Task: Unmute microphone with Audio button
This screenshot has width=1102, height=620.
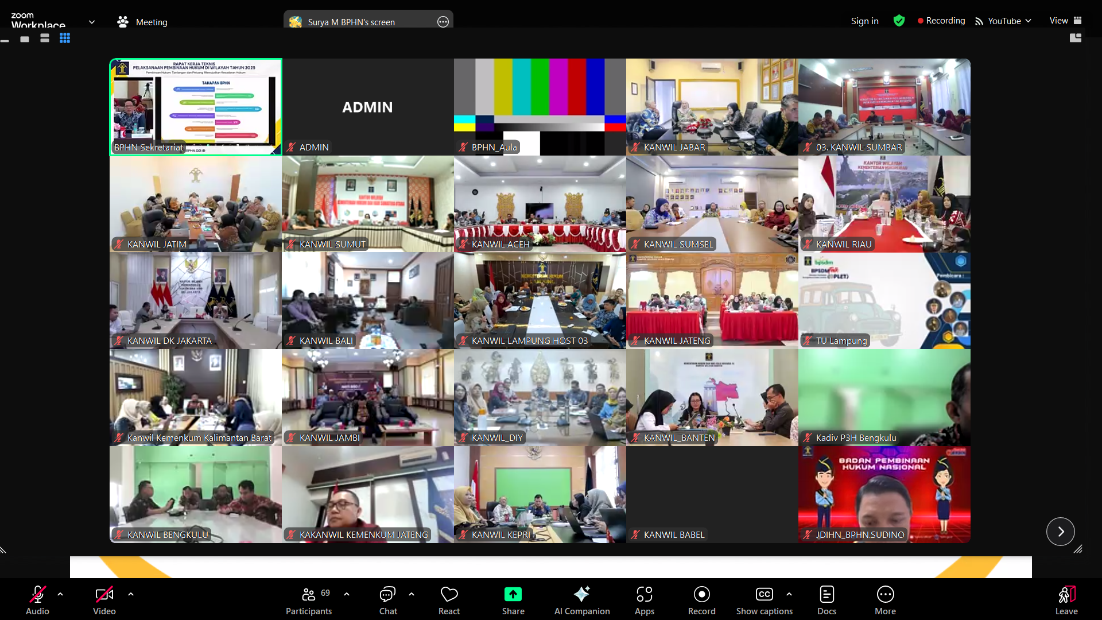Action: (37, 600)
